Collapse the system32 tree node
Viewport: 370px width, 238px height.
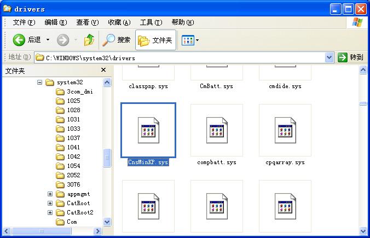pos(39,82)
